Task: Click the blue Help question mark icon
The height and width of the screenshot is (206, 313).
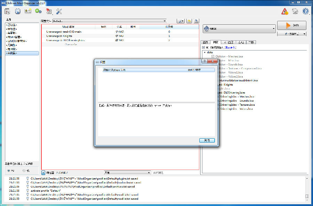Action: [x=306, y=11]
